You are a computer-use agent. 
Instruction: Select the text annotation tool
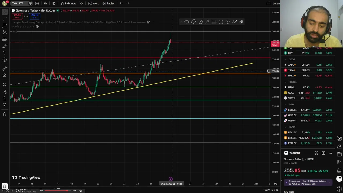5,53
